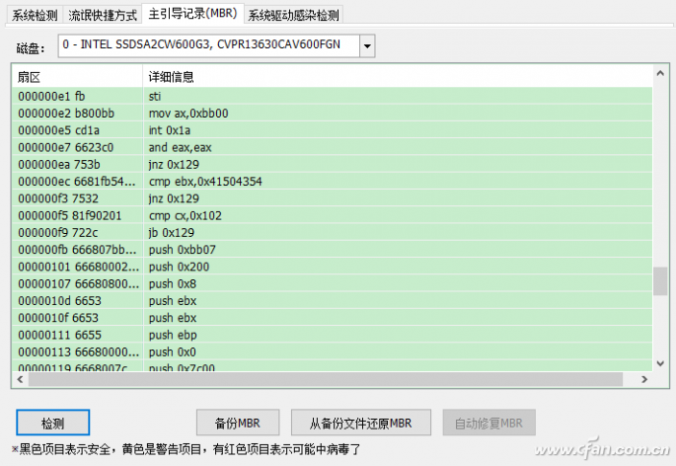Open the 流氓快捷方式 tab
This screenshot has height=466, width=676.
tap(105, 16)
